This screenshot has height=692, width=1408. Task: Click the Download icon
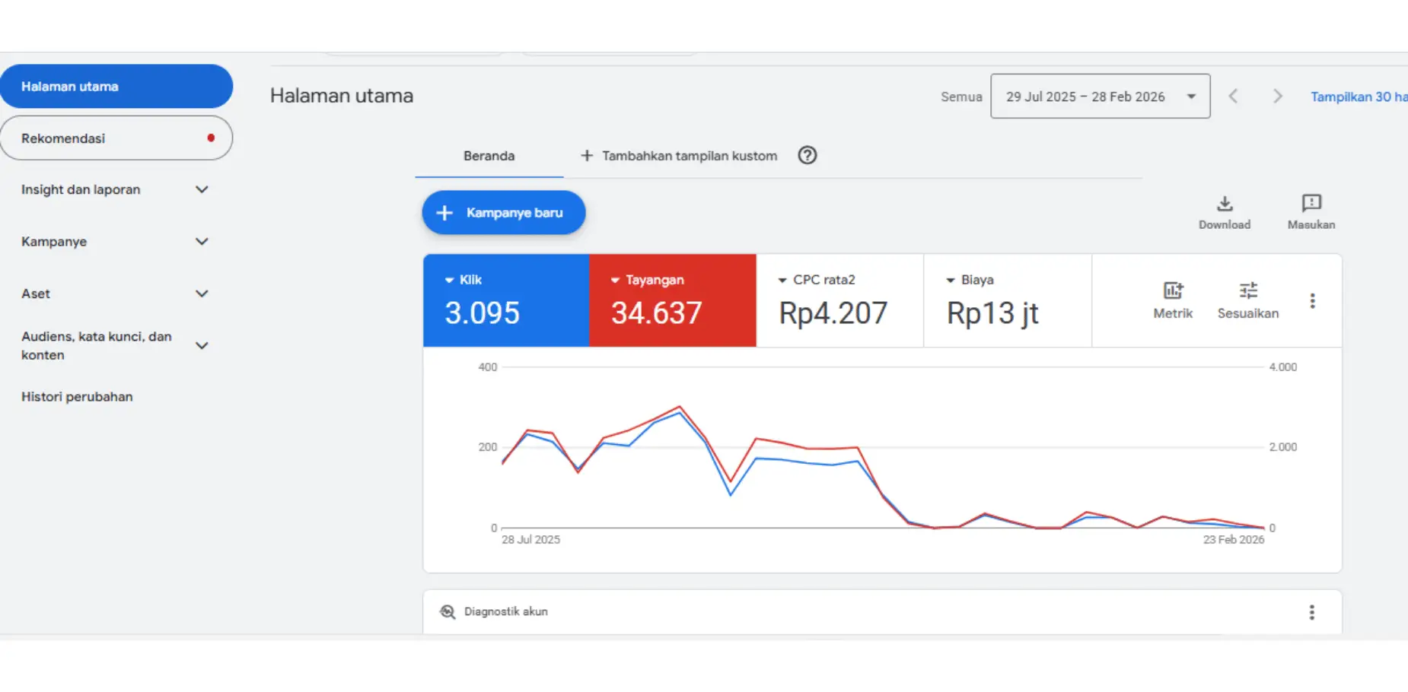click(x=1224, y=205)
